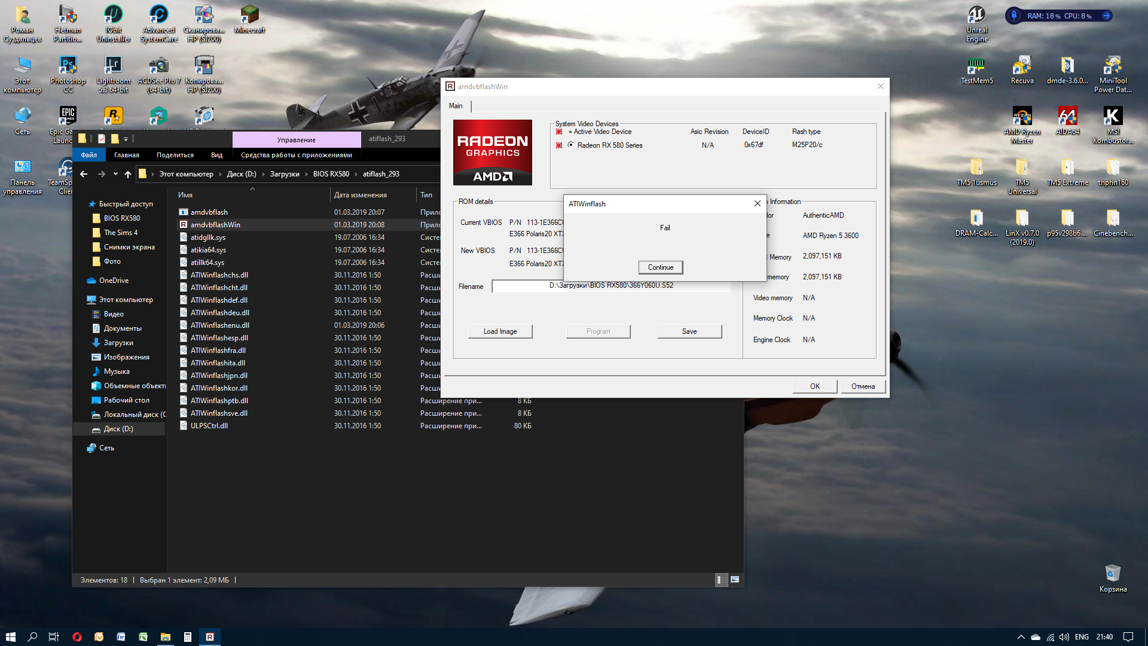
Task: Go up one folder with the up arrow
Action: (x=127, y=174)
